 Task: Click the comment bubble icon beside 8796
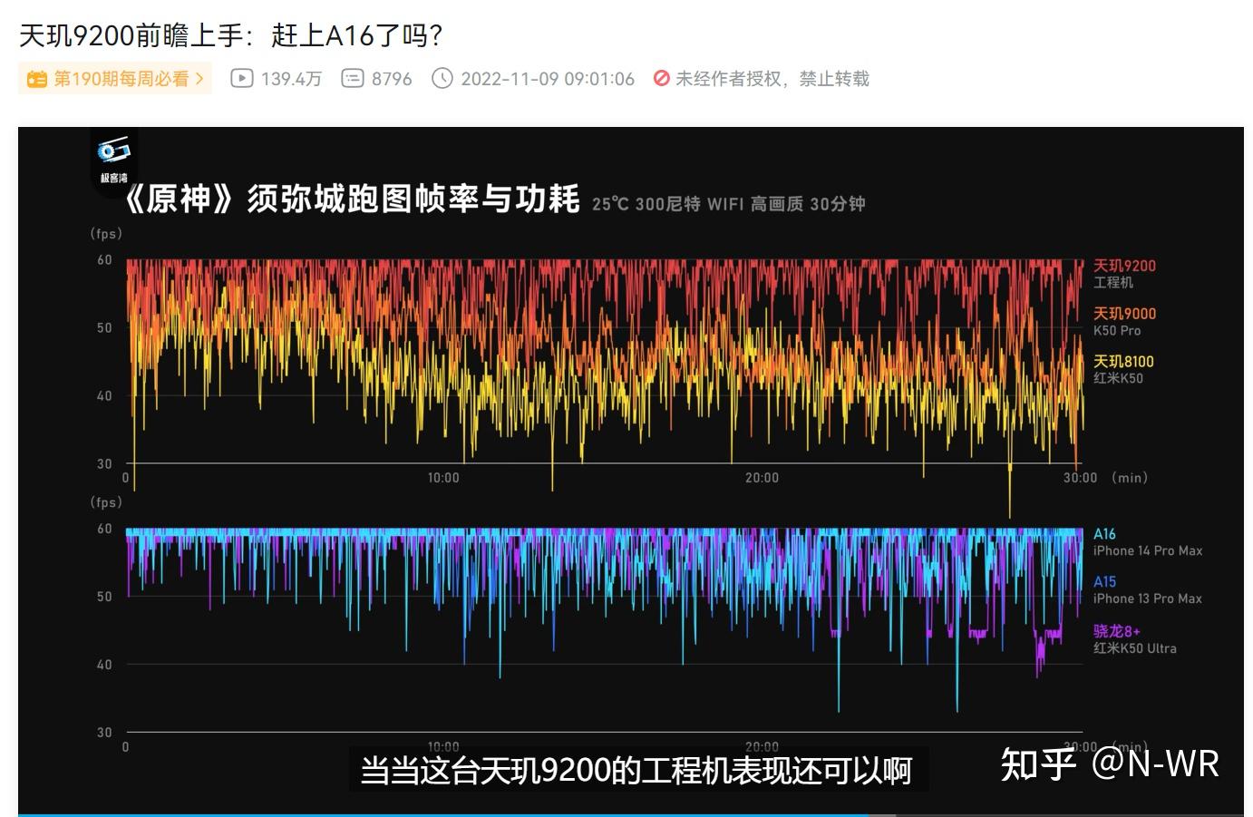(x=352, y=79)
